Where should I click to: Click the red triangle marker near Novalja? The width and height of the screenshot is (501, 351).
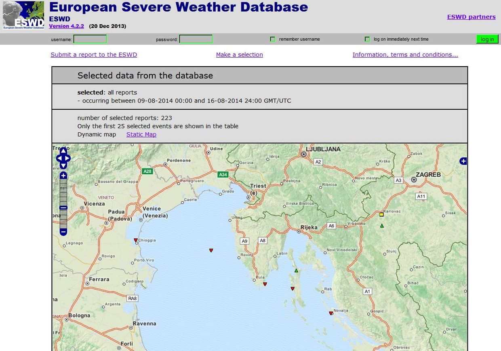331,313
